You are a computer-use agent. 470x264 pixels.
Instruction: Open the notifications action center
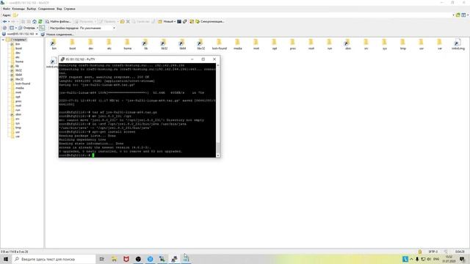(x=462, y=259)
